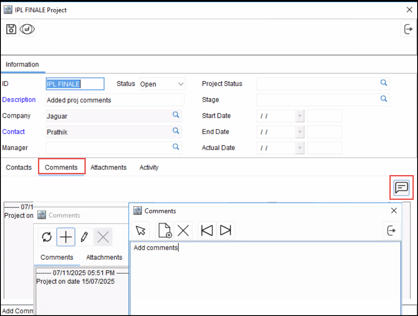Expand the Status dropdown showing Open
This screenshot has height=316, width=418.
point(181,84)
